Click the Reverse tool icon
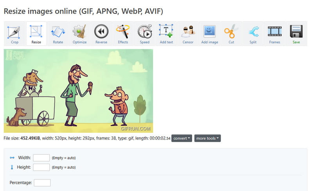 (101, 34)
